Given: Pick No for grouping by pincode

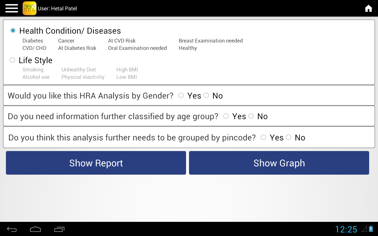Looking at the screenshot, I should [x=289, y=137].
